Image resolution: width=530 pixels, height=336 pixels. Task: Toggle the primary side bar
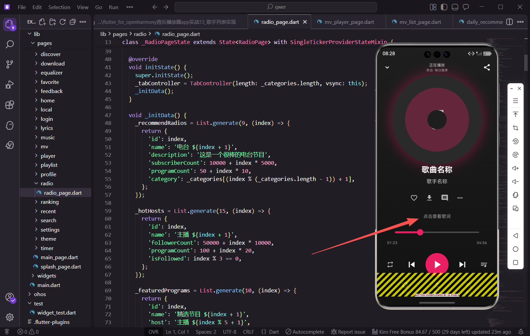click(x=444, y=7)
